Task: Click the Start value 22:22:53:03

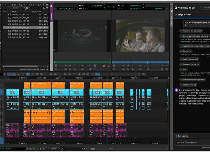Action: coord(44,14)
